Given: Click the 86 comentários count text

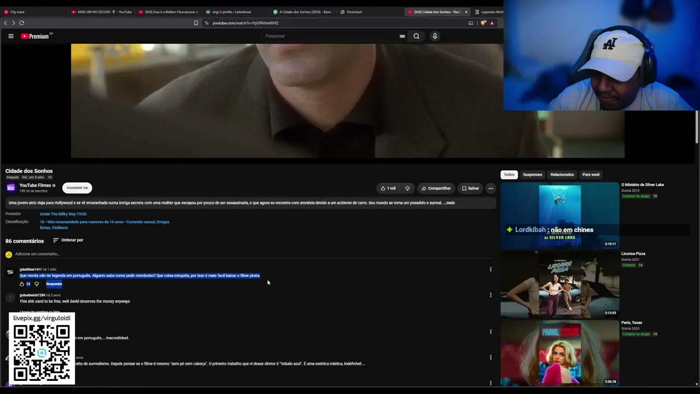Looking at the screenshot, I should [x=25, y=241].
